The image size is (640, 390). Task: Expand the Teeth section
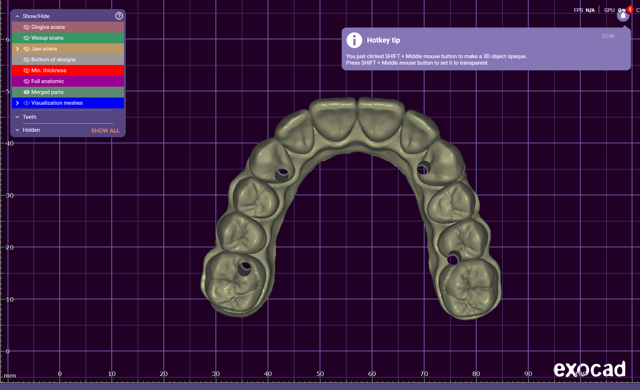point(17,117)
